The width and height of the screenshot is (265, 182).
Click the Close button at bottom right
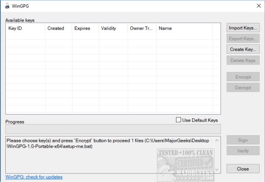click(x=243, y=169)
